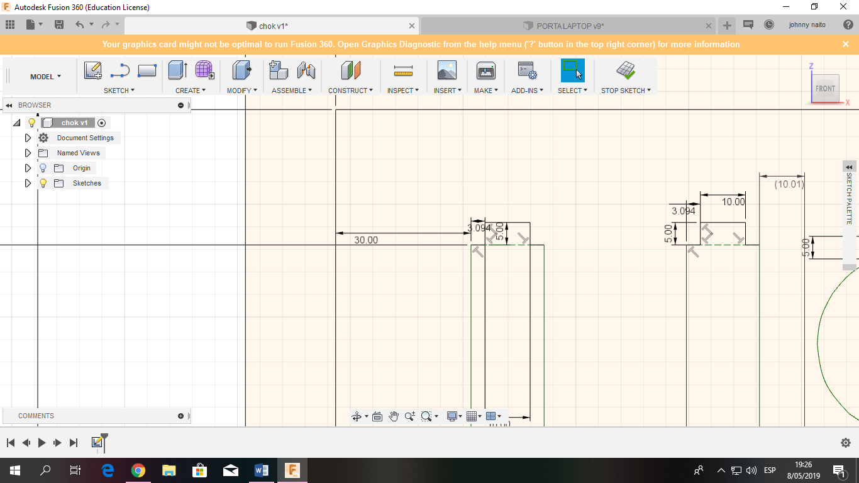Dismiss the graphics card warning banner

click(846, 44)
